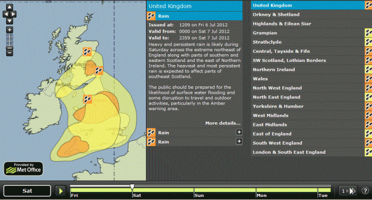The height and width of the screenshot is (200, 372).
Task: Open the help question mark icon
Action: pos(365,190)
